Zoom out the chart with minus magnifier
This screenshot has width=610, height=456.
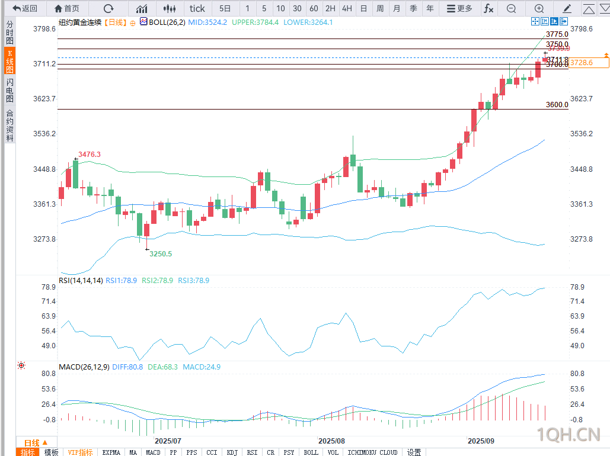[512, 8]
